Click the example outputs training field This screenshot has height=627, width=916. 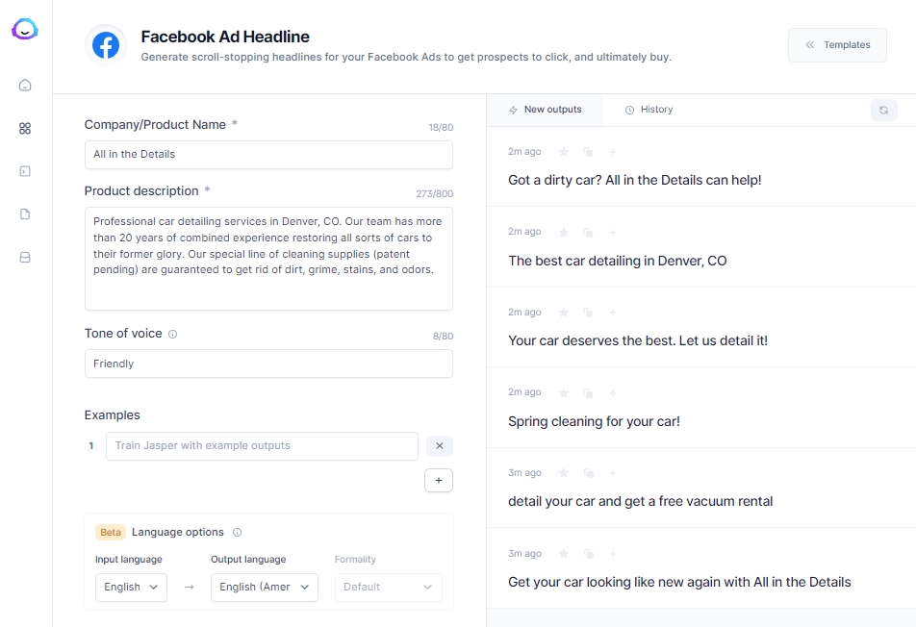(x=262, y=446)
